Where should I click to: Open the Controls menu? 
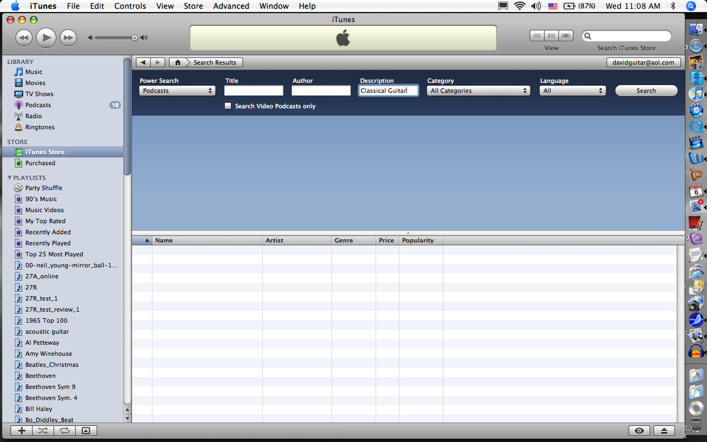point(130,6)
